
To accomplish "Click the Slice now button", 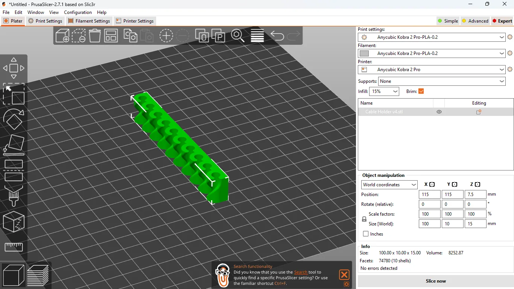I will tap(436, 281).
